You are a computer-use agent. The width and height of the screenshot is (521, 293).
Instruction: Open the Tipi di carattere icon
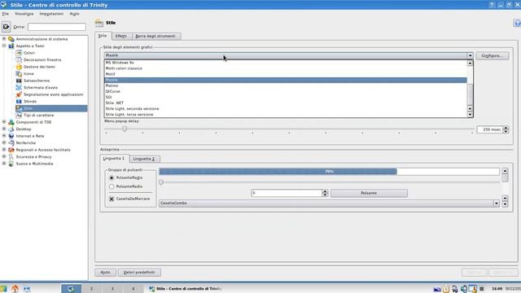click(19, 116)
